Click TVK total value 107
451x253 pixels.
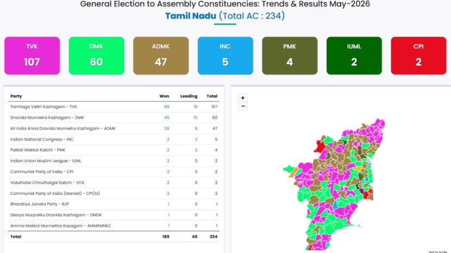click(x=214, y=106)
